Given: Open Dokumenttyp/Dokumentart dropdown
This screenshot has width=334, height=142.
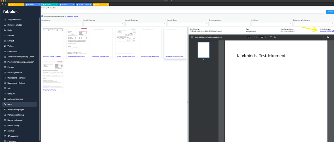Looking at the screenshot, I should [314, 24].
